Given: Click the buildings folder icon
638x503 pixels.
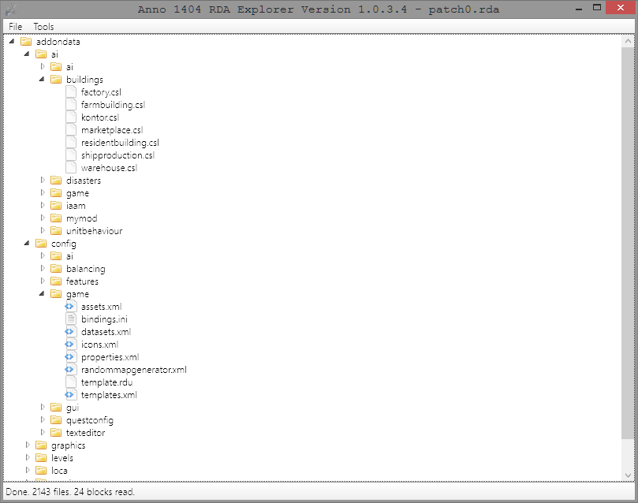Looking at the screenshot, I should (x=56, y=80).
